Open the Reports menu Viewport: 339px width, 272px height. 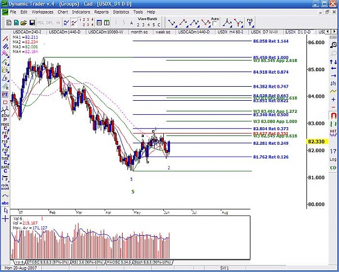tap(101, 12)
